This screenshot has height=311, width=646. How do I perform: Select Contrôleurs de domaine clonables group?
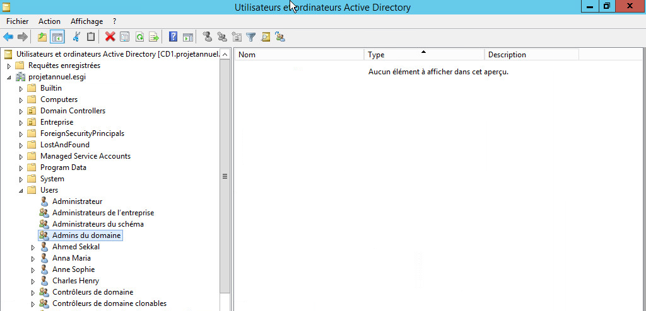tap(109, 303)
